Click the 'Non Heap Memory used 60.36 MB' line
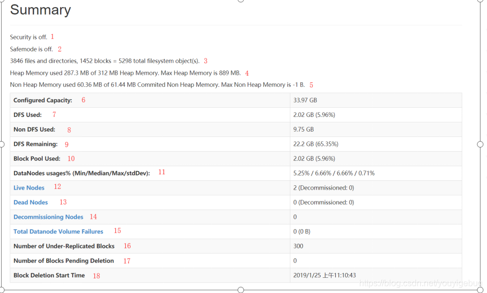Image resolution: width=487 pixels, height=293 pixels. pyautogui.click(x=157, y=84)
